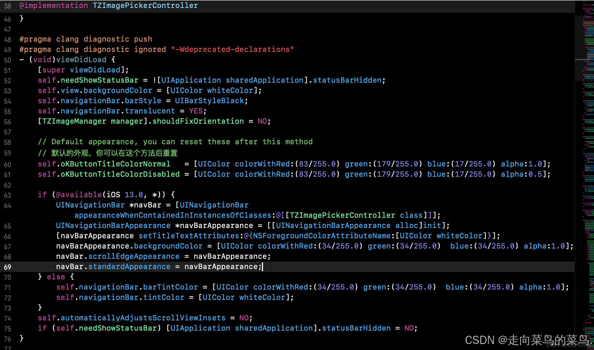
Task: Click the sticky @implementation TZImagePickerController header
Action: (108, 5)
